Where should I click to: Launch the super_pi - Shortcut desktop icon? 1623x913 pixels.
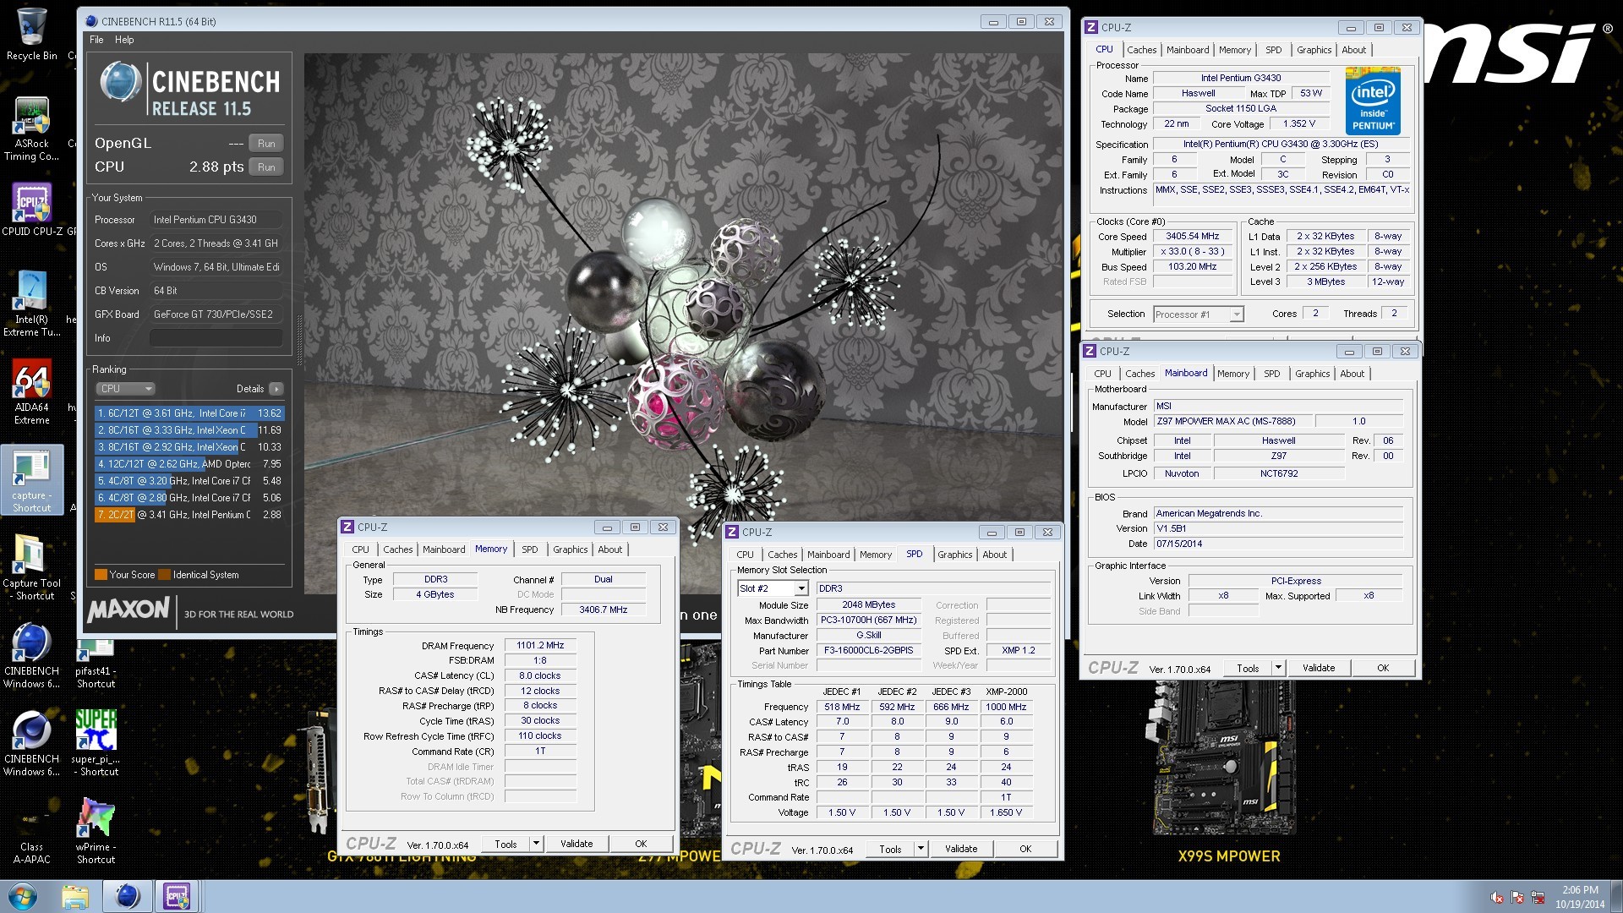tap(96, 744)
